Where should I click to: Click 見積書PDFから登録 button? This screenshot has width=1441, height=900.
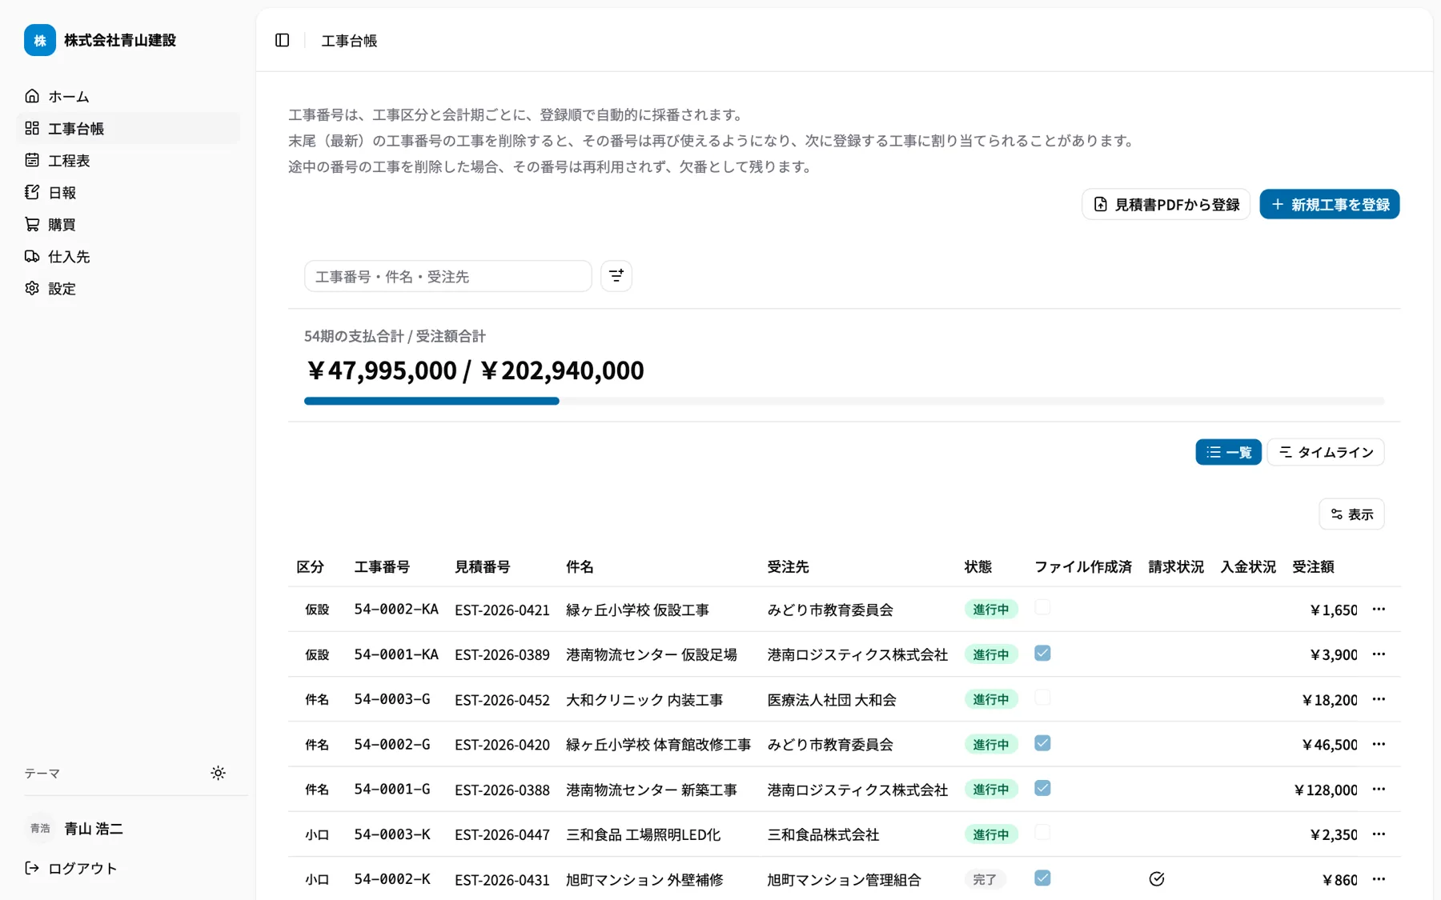[1166, 204]
